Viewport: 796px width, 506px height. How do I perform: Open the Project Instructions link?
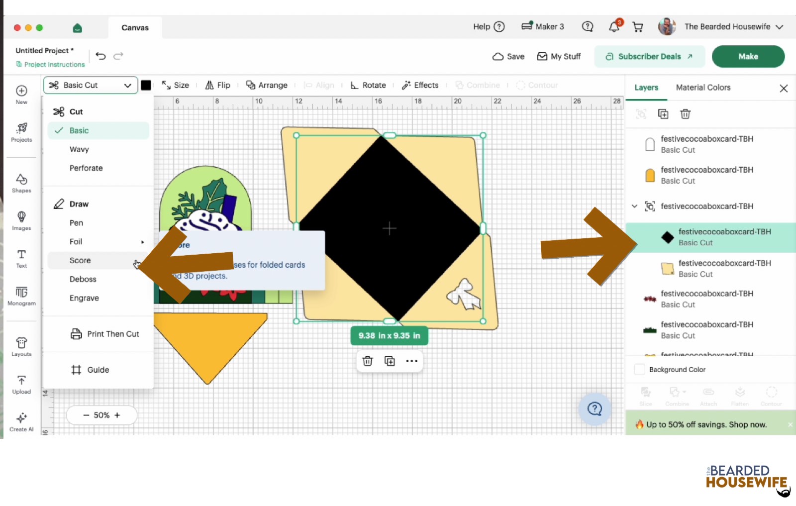click(x=50, y=65)
